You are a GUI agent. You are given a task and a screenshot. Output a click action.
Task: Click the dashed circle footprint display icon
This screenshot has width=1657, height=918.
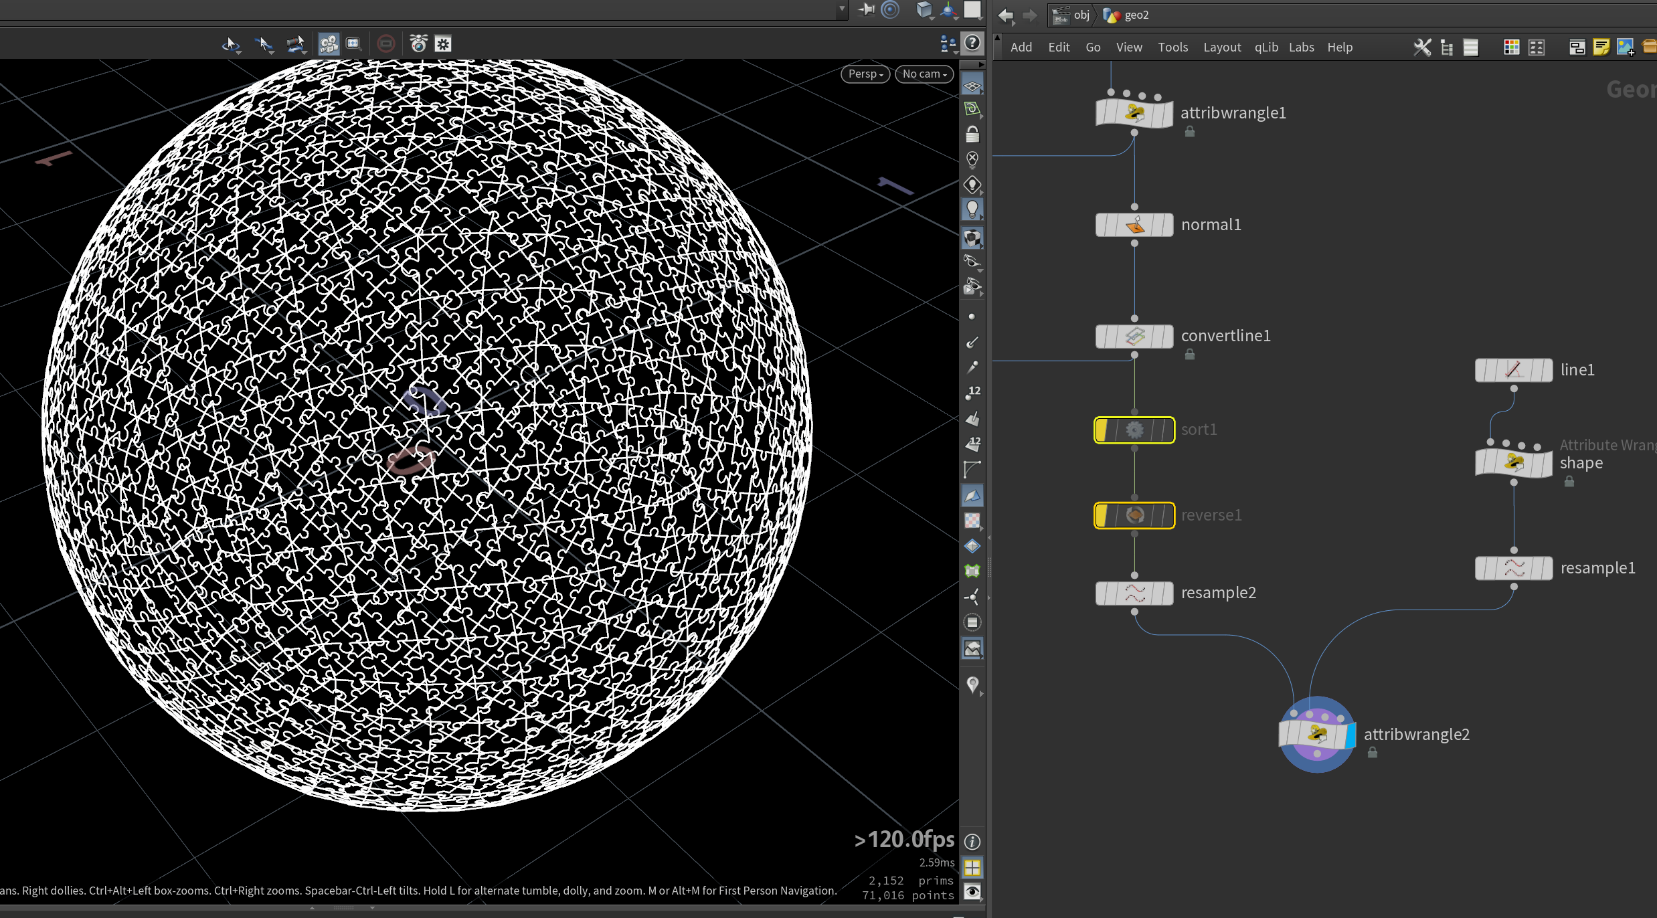[972, 623]
